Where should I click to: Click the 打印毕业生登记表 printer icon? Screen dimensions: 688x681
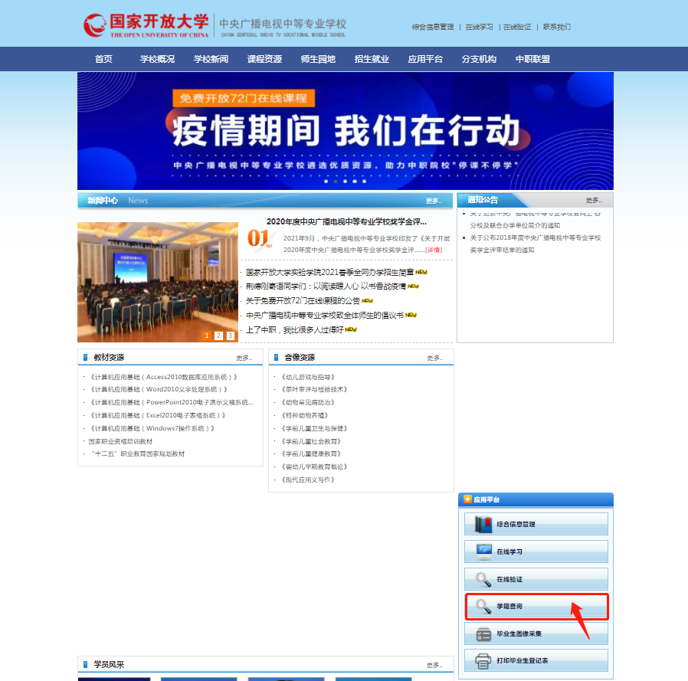pos(483,661)
